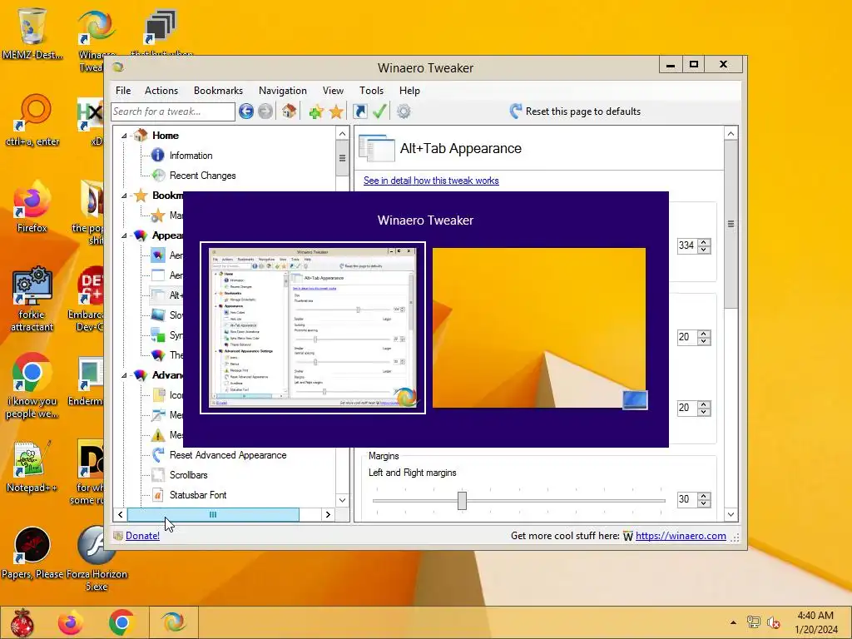The image size is (852, 639).
Task: Click the green checkmark toolbar icon
Action: coord(379,111)
